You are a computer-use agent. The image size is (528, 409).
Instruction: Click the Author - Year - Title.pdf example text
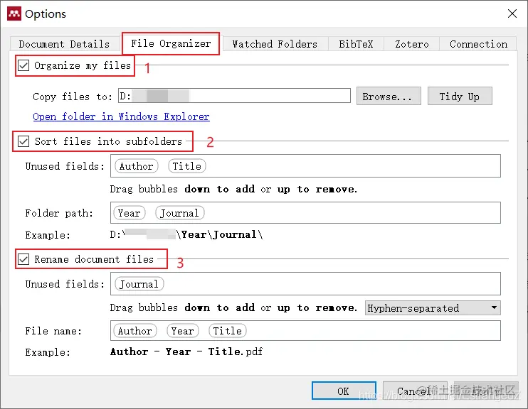(186, 351)
